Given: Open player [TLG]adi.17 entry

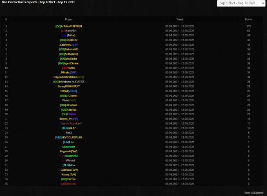Looking at the screenshot, I should click(69, 128).
